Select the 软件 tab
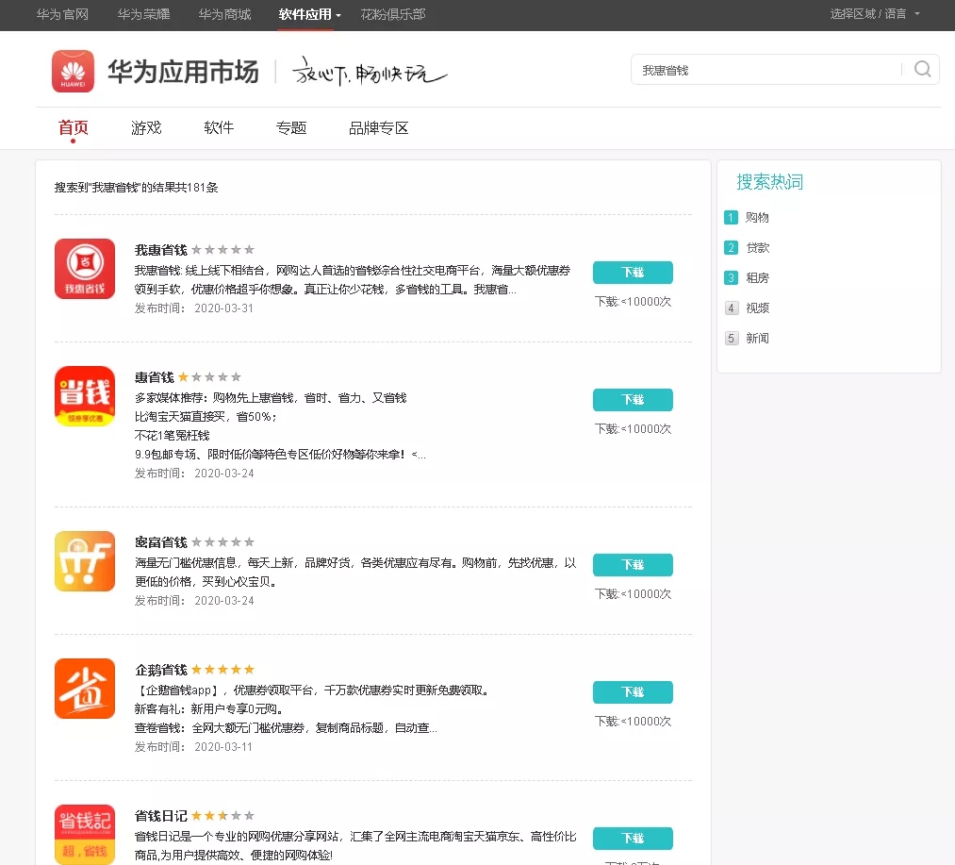The width and height of the screenshot is (955, 865). tap(219, 128)
